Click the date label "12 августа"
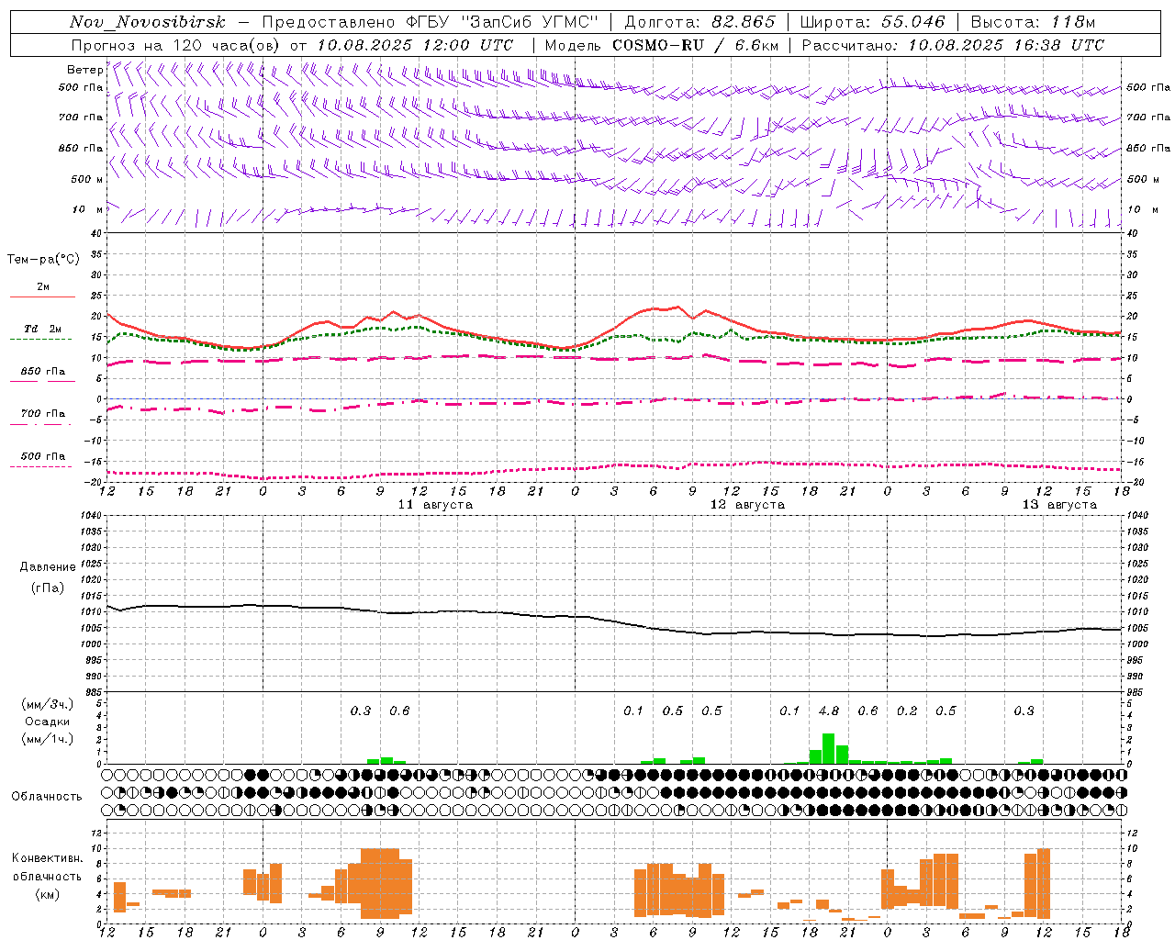This screenshot has width=1175, height=940. 747,505
